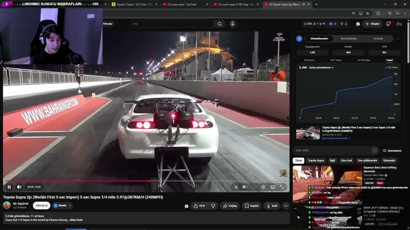Save the video with Kaydet
The image size is (410, 230).
click(x=251, y=206)
